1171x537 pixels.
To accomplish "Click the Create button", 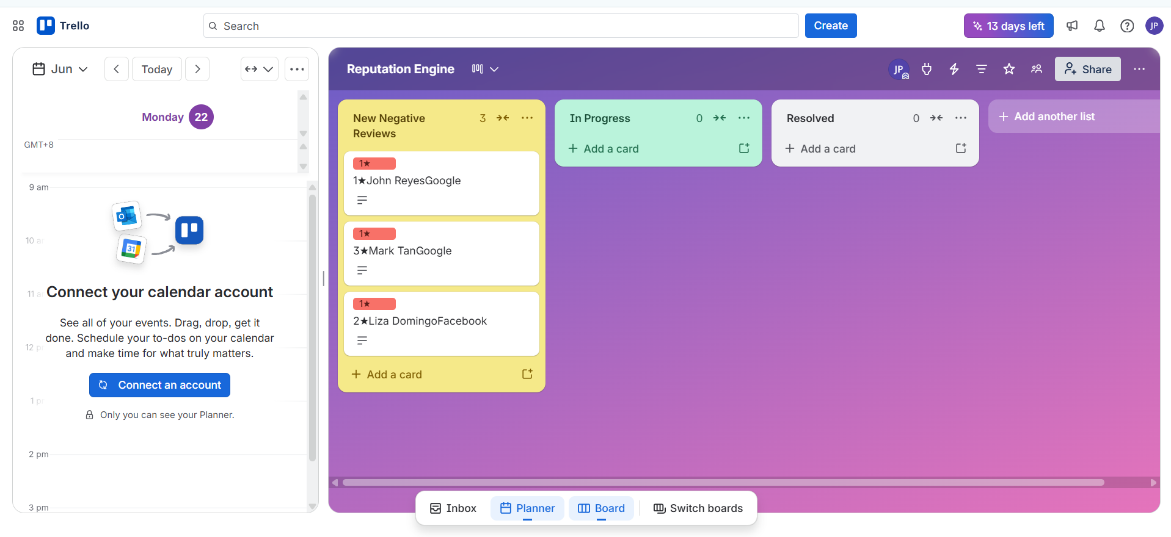I will (831, 26).
